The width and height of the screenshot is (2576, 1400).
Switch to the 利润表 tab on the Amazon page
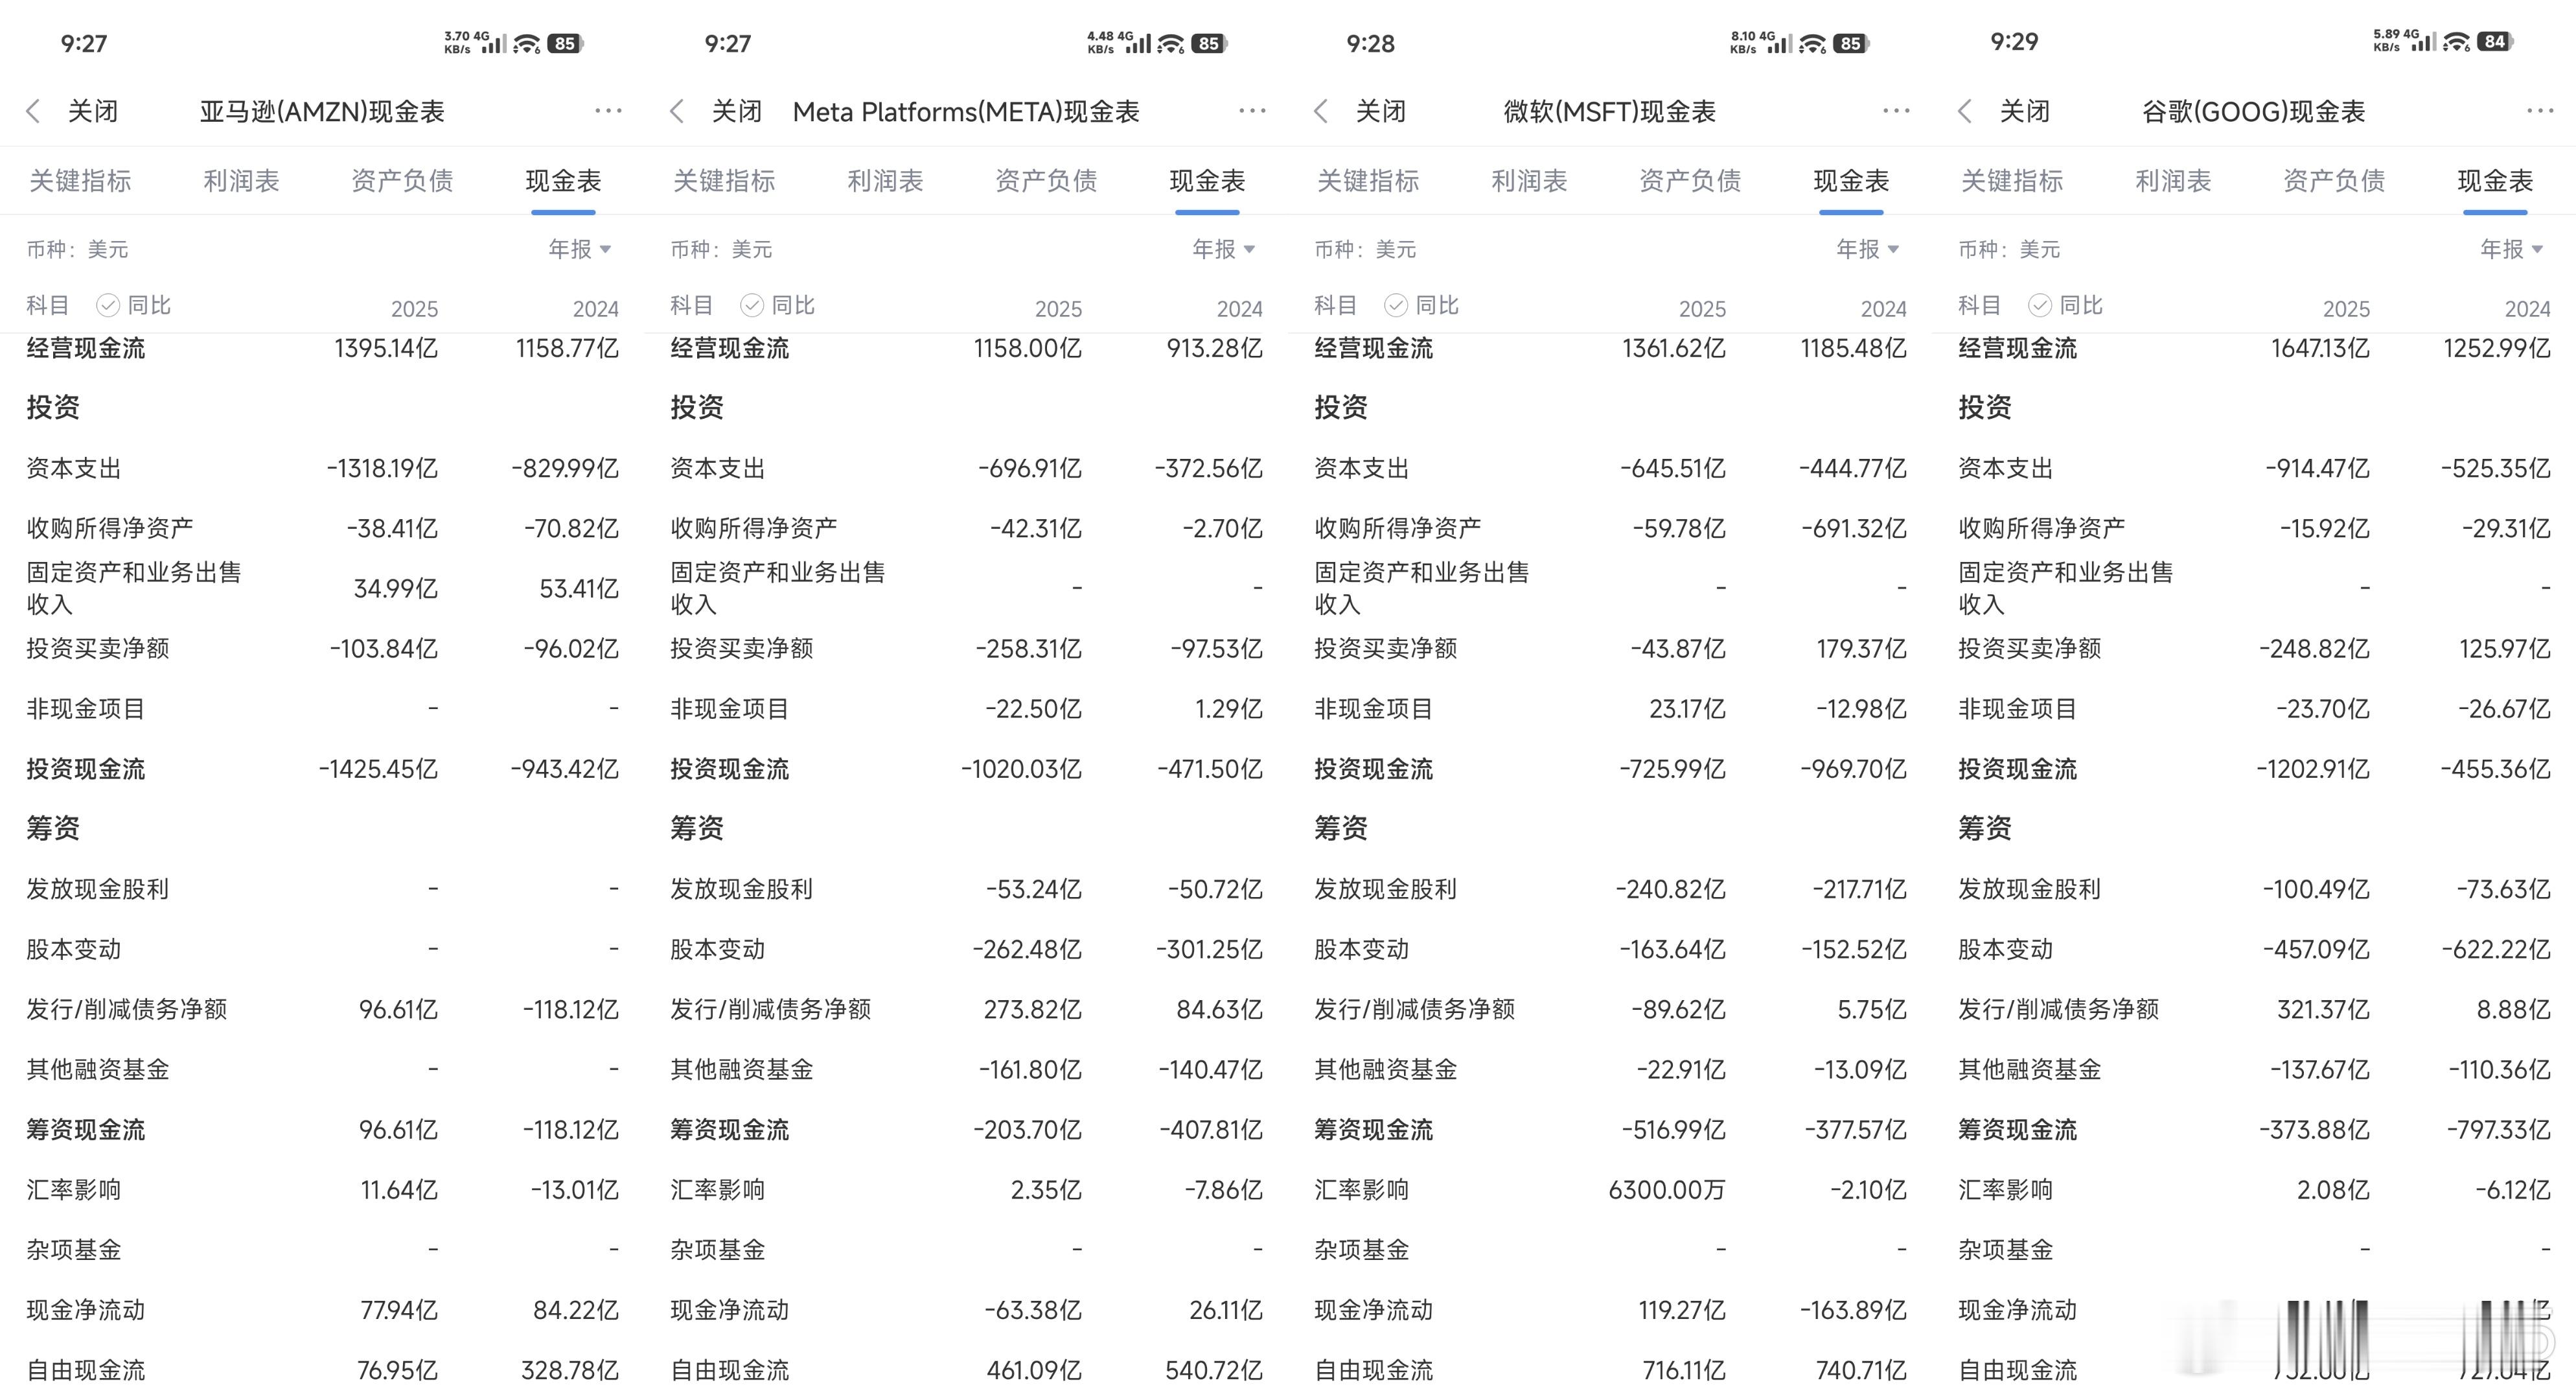click(240, 180)
